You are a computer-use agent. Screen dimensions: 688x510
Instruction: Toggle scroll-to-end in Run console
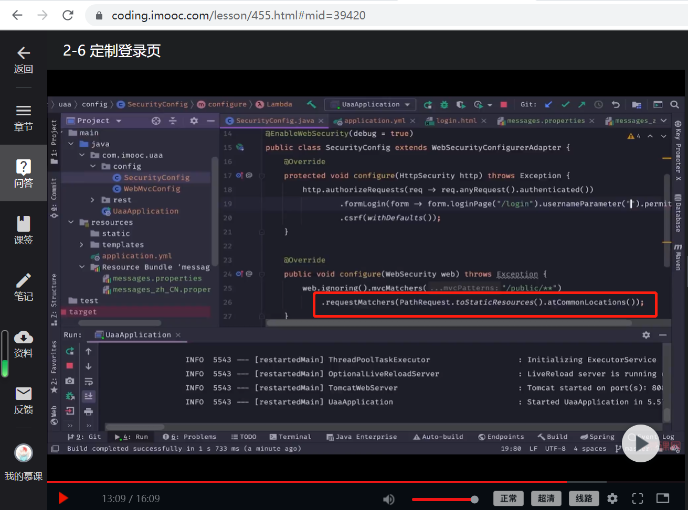tap(89, 396)
